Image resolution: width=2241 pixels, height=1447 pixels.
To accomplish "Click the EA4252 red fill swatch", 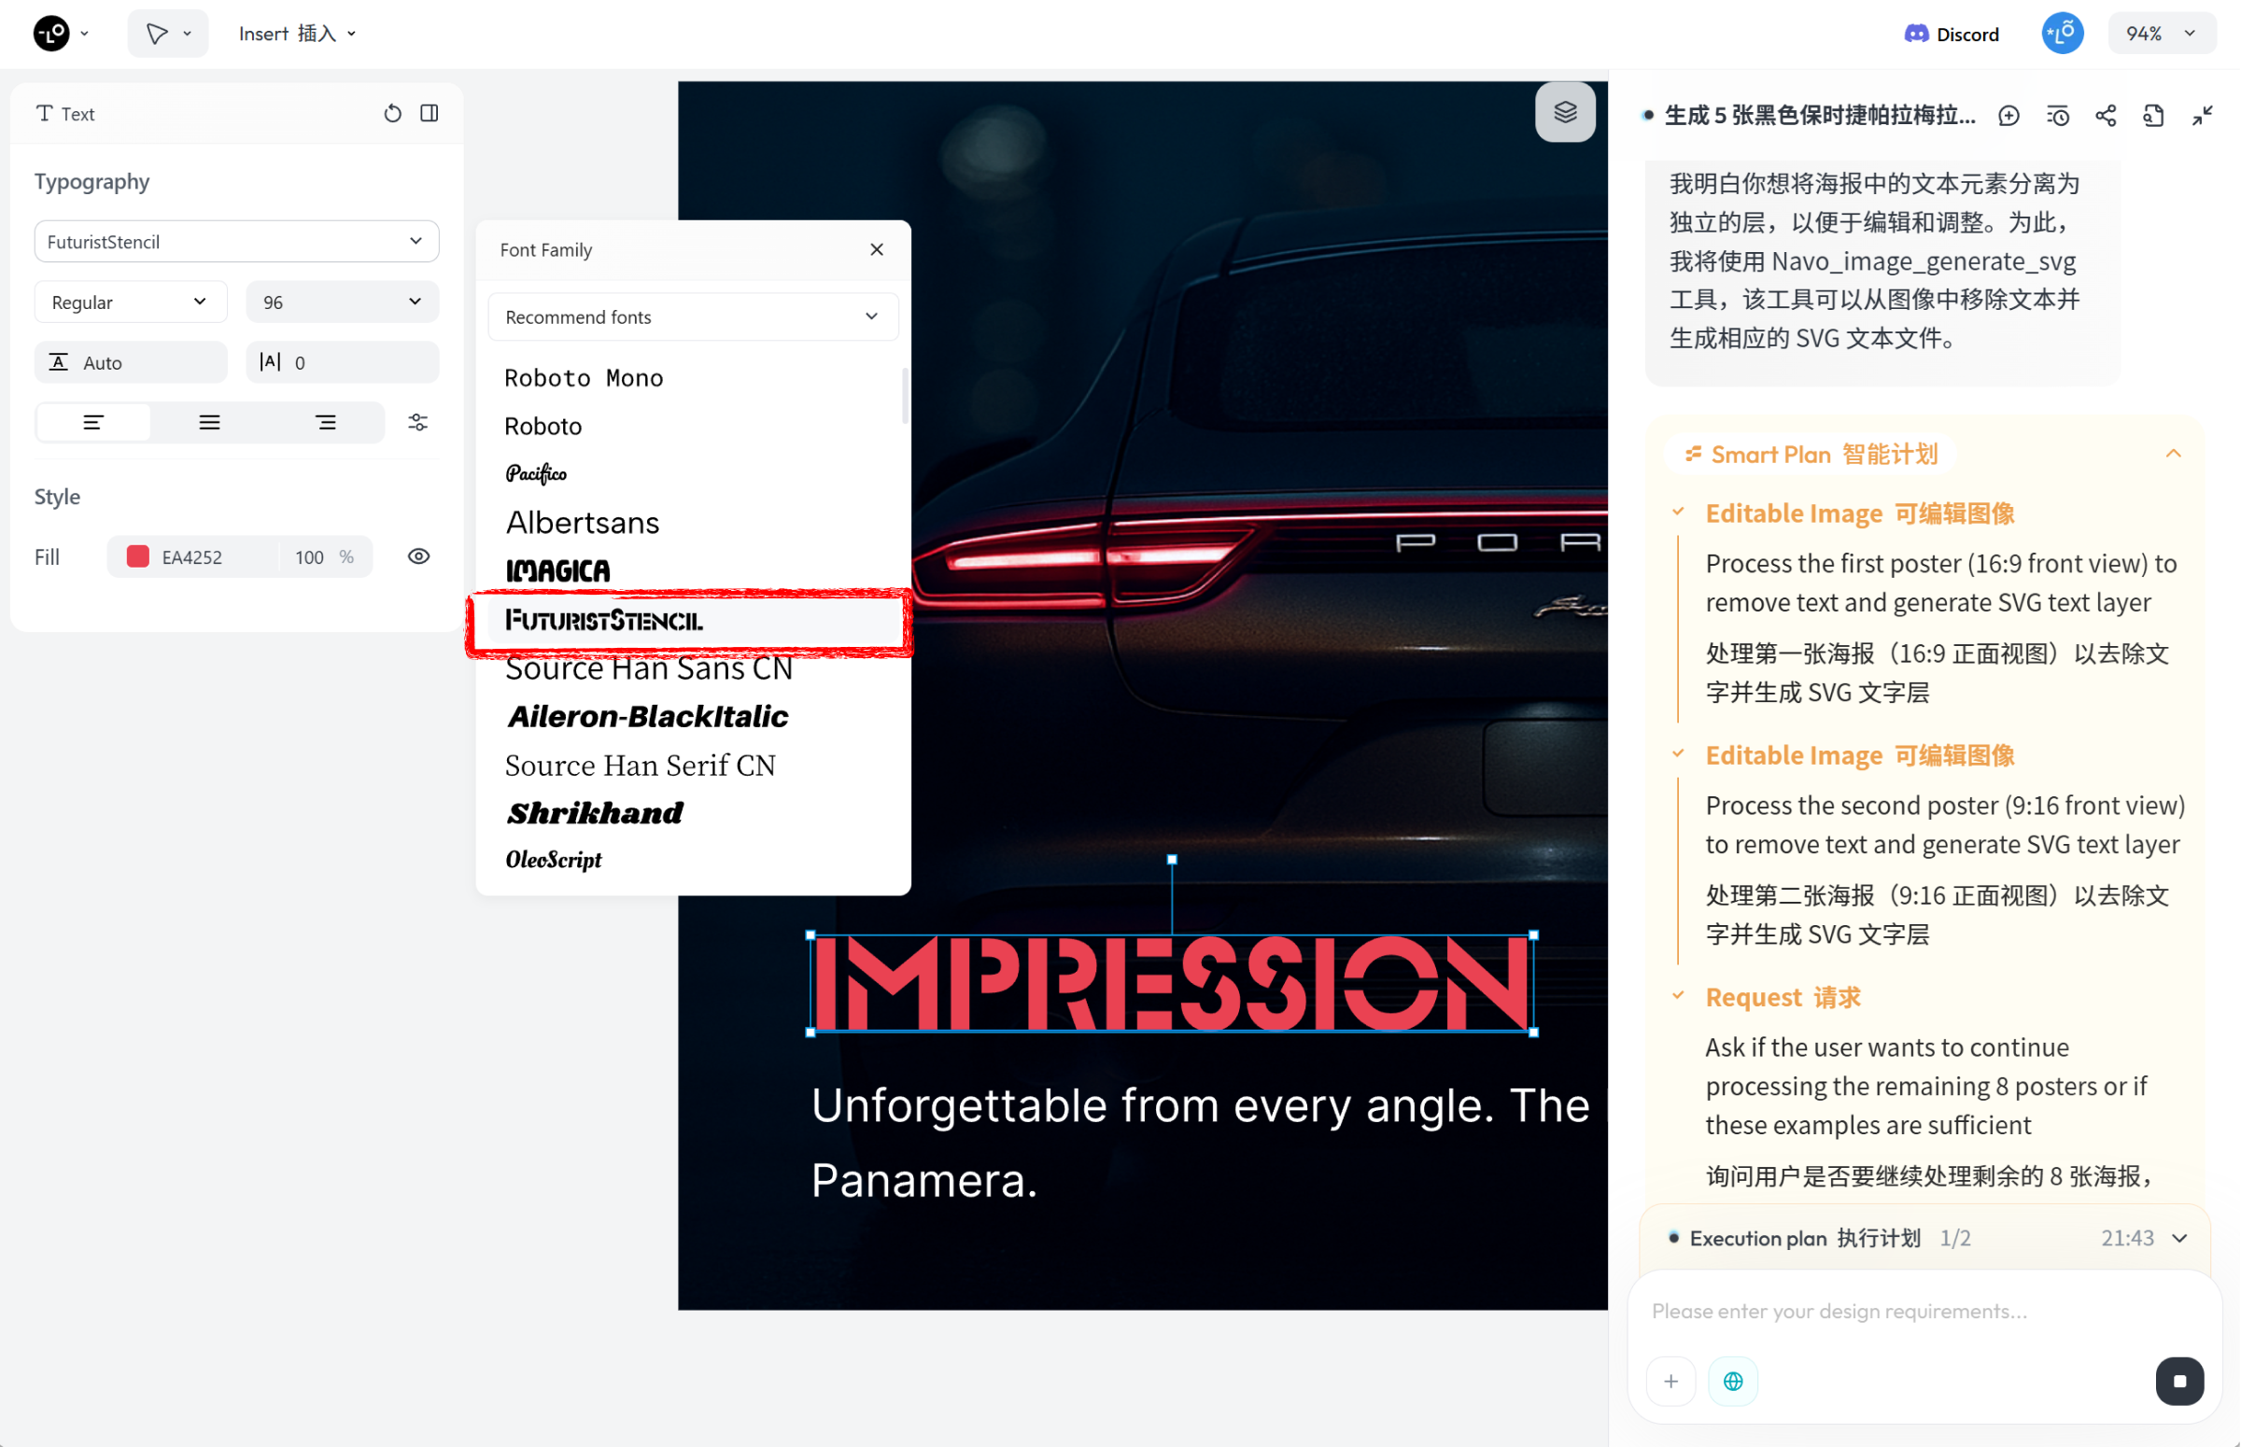I will point(138,556).
